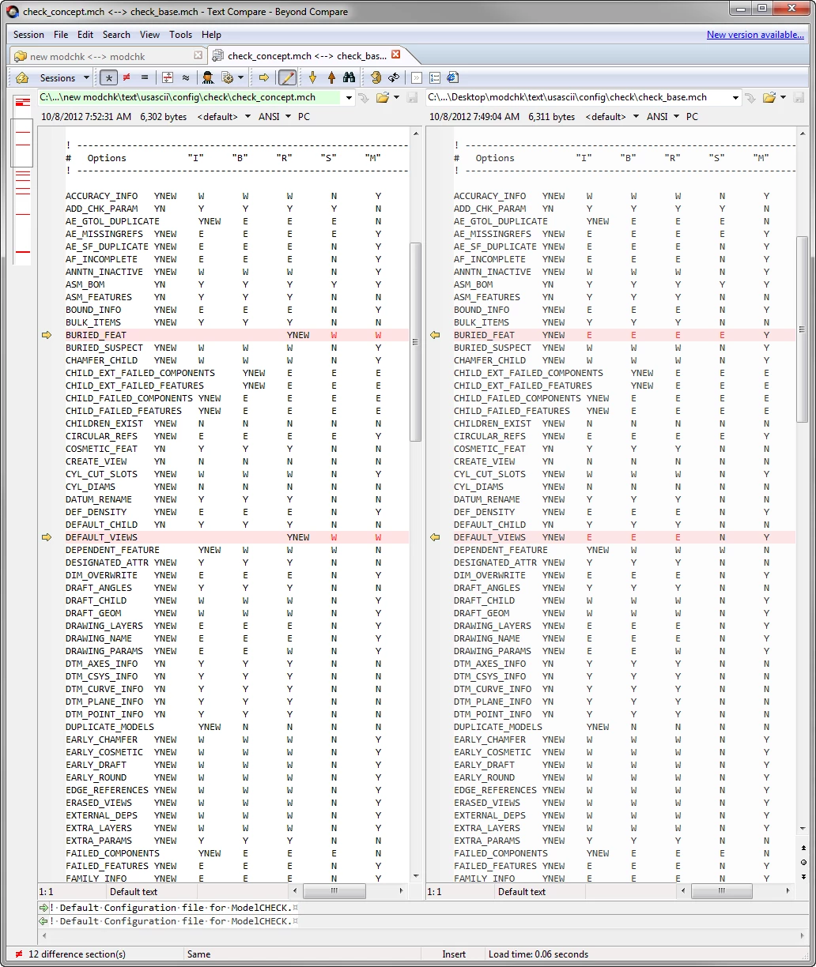Click the left pane Open File folder icon
The image size is (816, 967).
point(383,97)
